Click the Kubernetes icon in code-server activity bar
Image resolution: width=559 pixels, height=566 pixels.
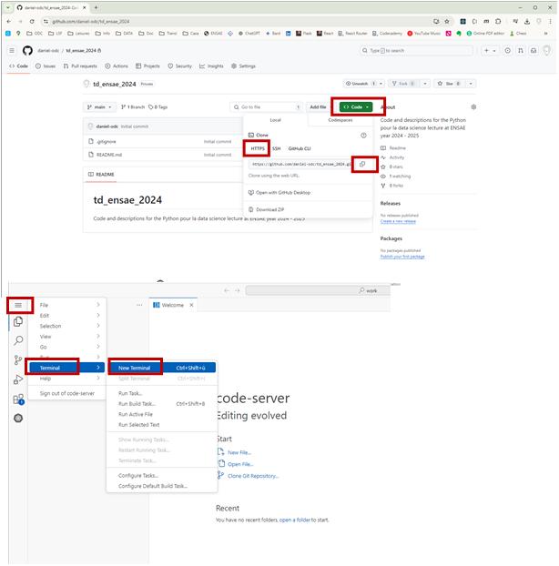pos(18,418)
